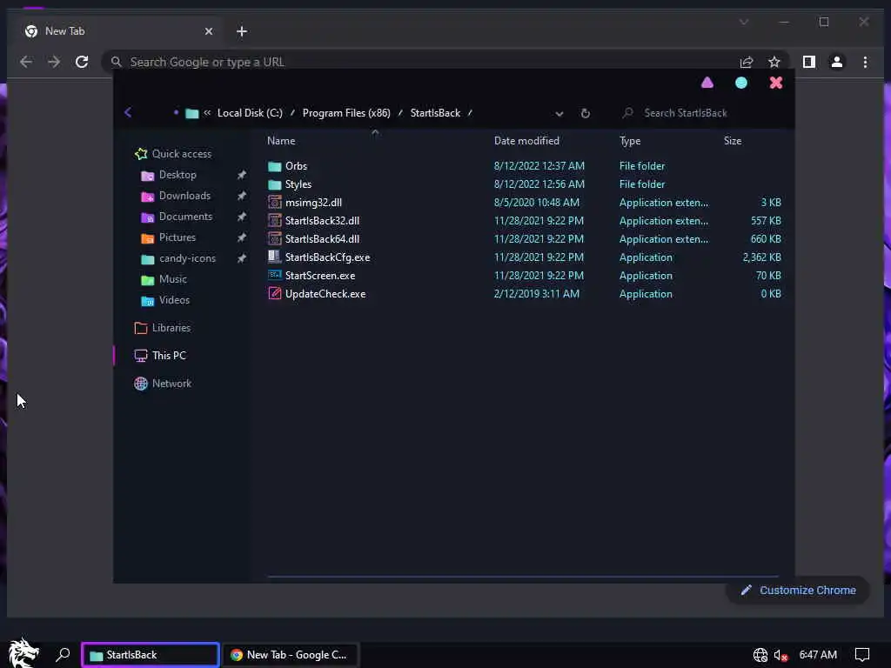Image resolution: width=891 pixels, height=668 pixels.
Task: Open the dragon Start menu button
Action: click(23, 653)
